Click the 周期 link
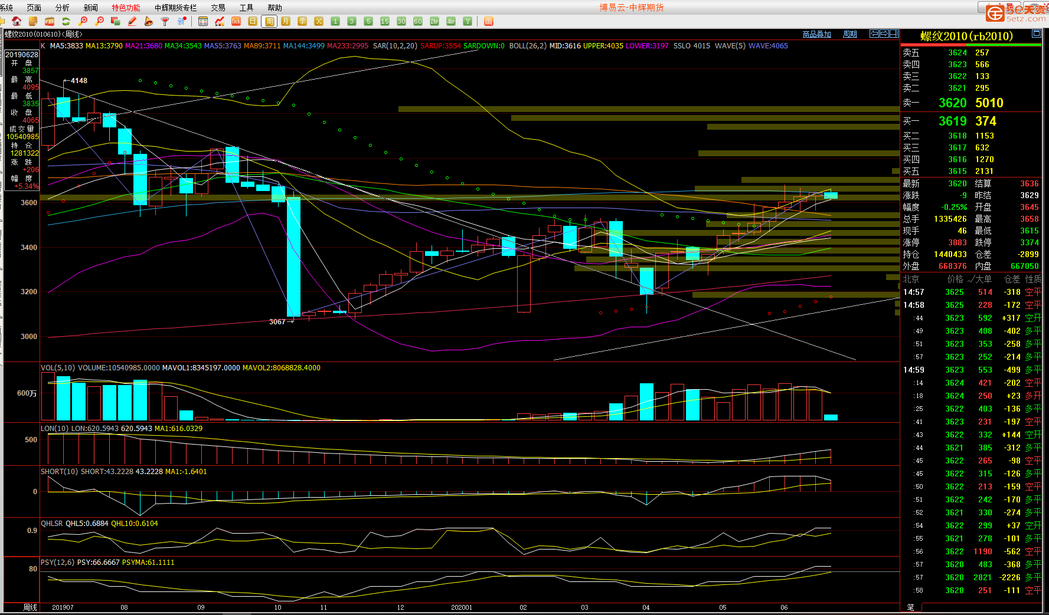Screen dimensions: 1049x615 pyautogui.click(x=850, y=34)
